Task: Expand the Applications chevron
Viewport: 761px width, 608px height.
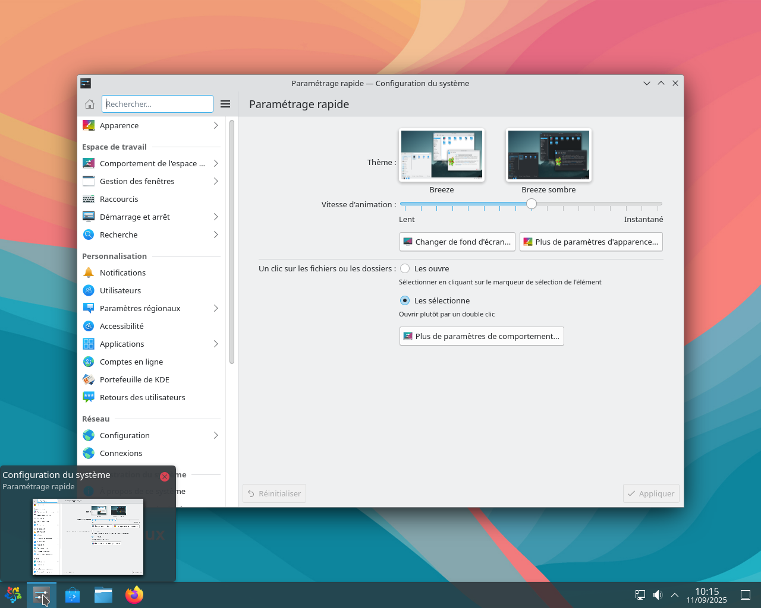Action: coord(216,344)
